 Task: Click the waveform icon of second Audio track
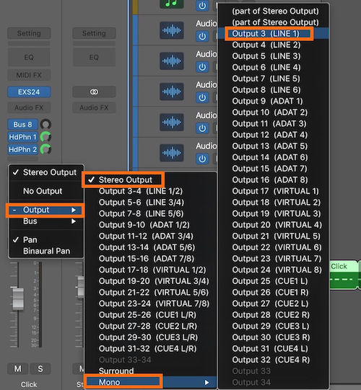172,61
